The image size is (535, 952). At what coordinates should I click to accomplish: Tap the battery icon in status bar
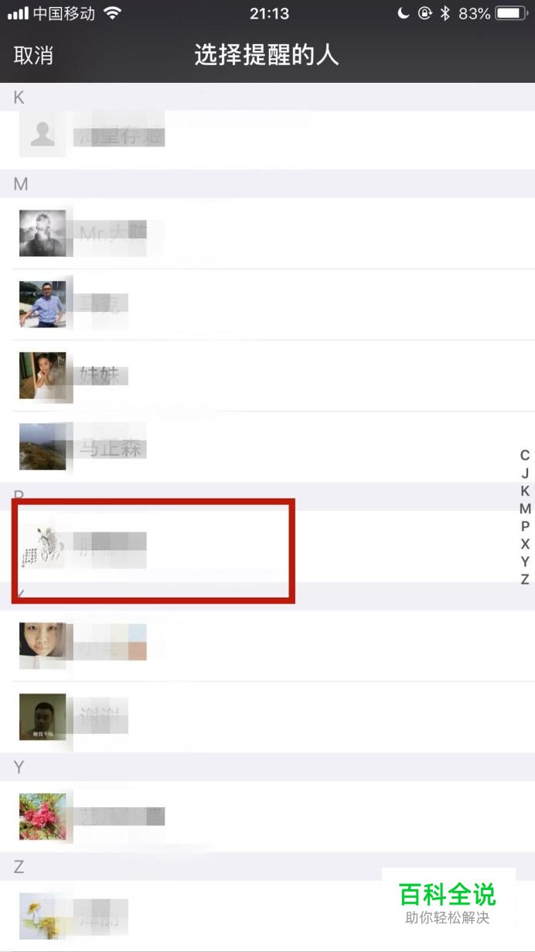tap(511, 13)
